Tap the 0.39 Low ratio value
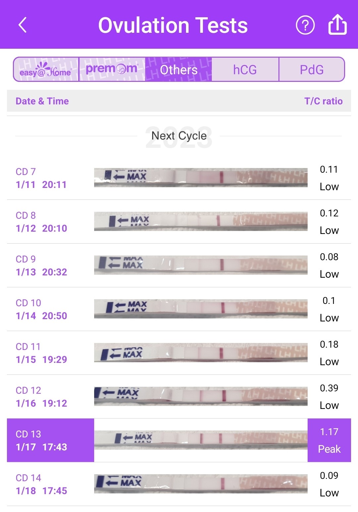This screenshot has height=512, width=358. pyautogui.click(x=329, y=396)
